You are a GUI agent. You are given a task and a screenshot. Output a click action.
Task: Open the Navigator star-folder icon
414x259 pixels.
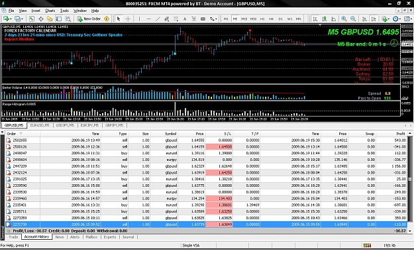(x=50, y=19)
